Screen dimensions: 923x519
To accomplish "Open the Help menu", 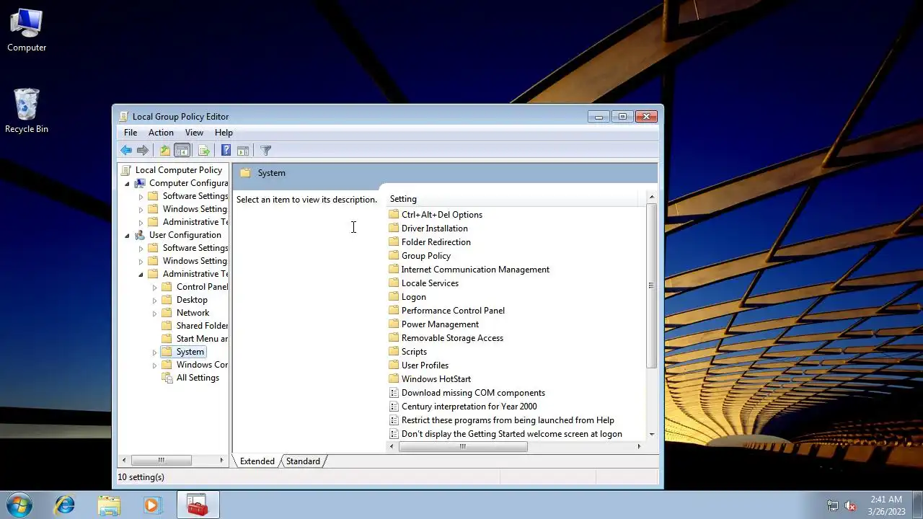I will [x=224, y=133].
